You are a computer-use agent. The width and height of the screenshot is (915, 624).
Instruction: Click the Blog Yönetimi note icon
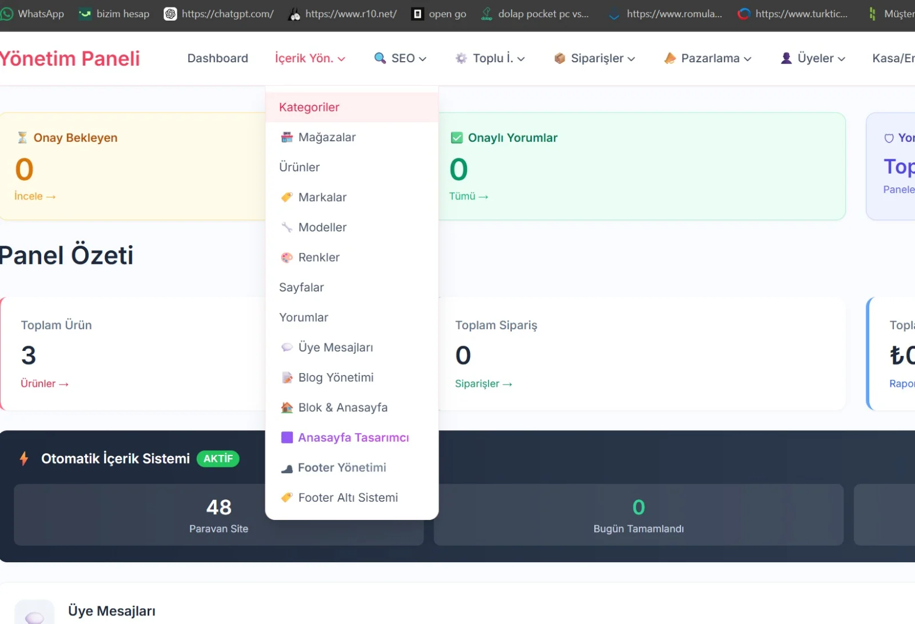pos(287,378)
